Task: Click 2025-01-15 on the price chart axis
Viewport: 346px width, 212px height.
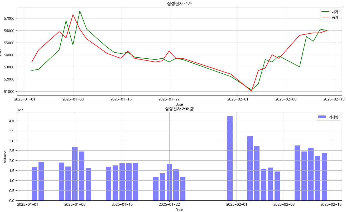Action: pyautogui.click(x=121, y=99)
